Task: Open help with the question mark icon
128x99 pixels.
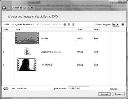Action: coord(123,25)
